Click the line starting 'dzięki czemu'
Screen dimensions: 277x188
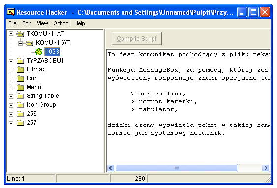188,125
